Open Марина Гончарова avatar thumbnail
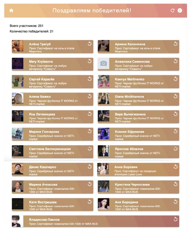The height and width of the screenshot is (236, 191). click(x=18, y=134)
